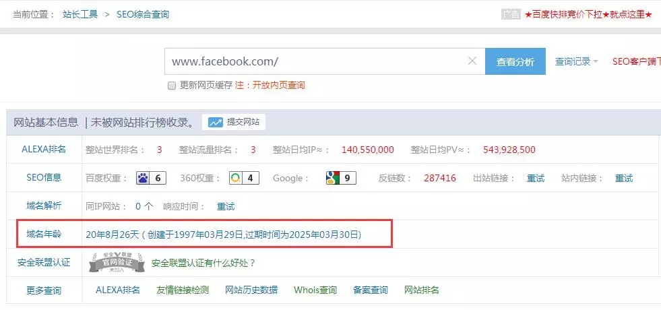661x310 pixels.
Task: Expand the 查询记录 dropdown
Action: (x=576, y=61)
